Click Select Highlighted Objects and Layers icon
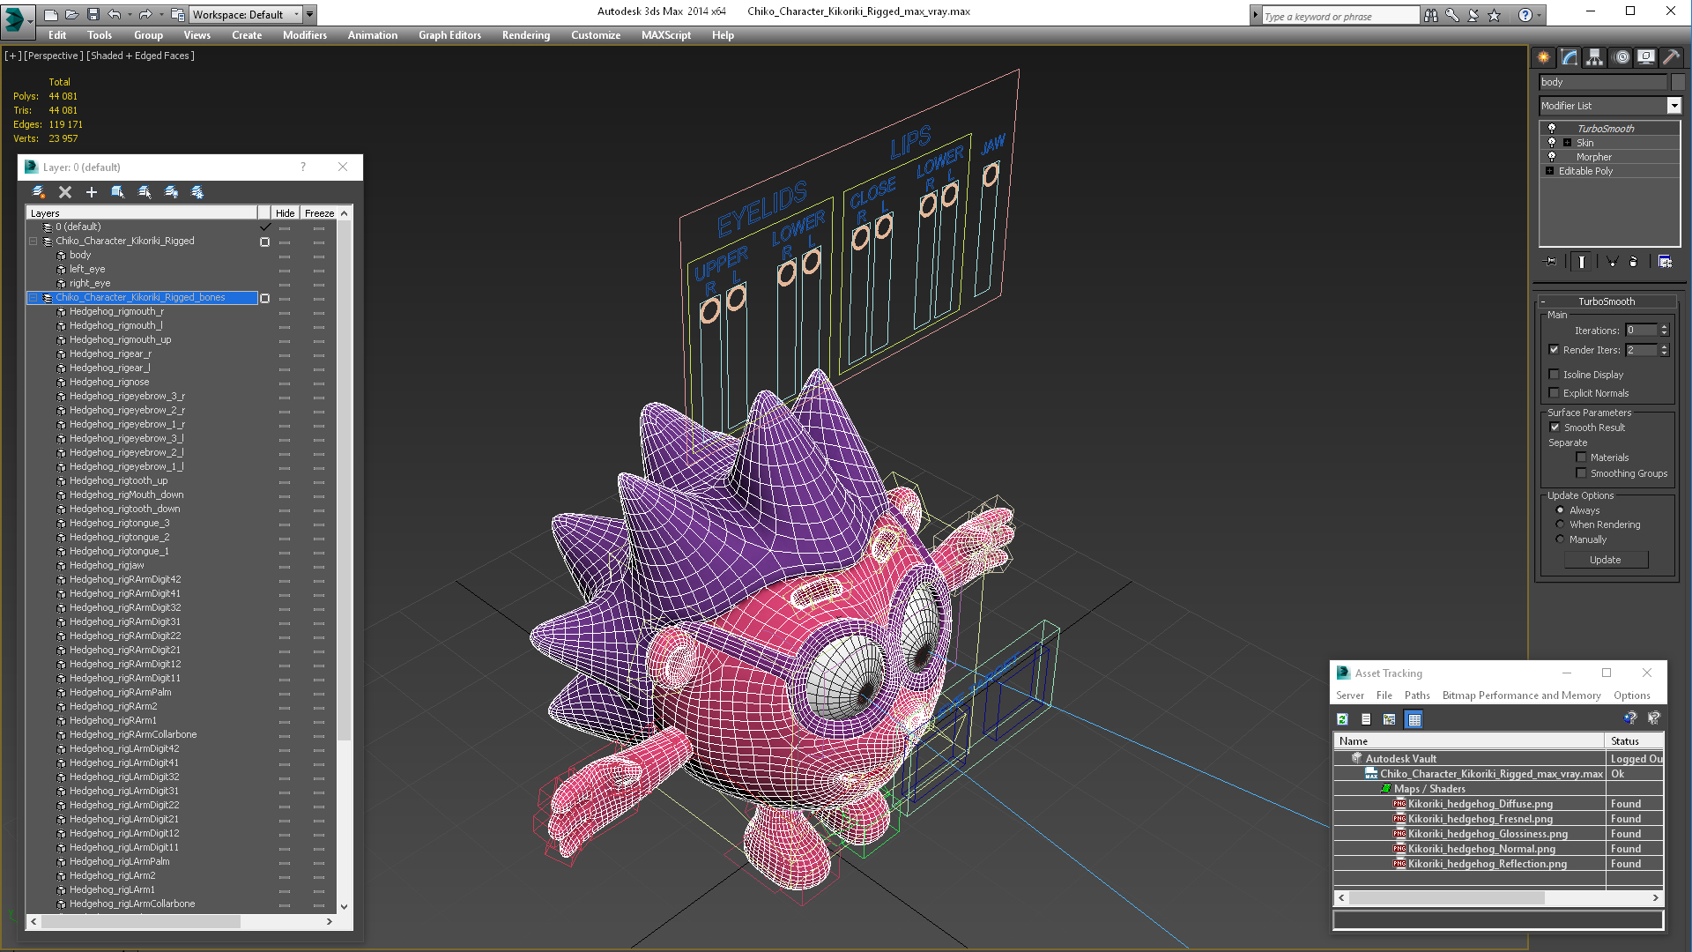Viewport: 1692px width, 952px height. (x=118, y=191)
